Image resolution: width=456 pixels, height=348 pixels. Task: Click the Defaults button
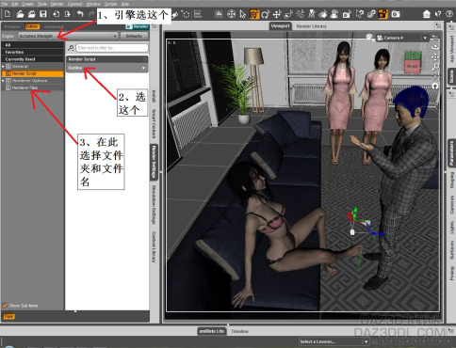click(x=134, y=36)
